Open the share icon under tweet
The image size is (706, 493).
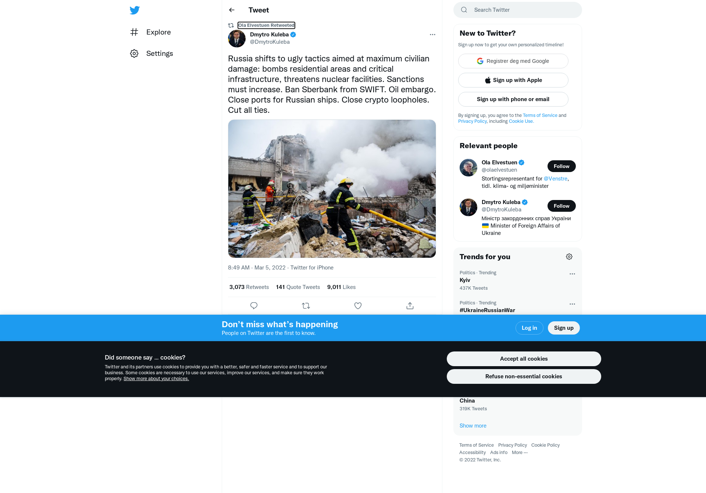point(410,306)
